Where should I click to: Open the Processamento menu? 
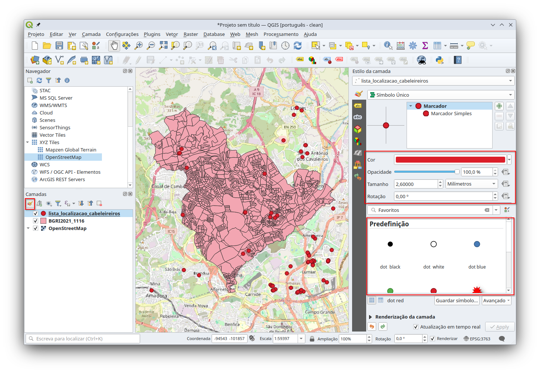click(x=281, y=34)
